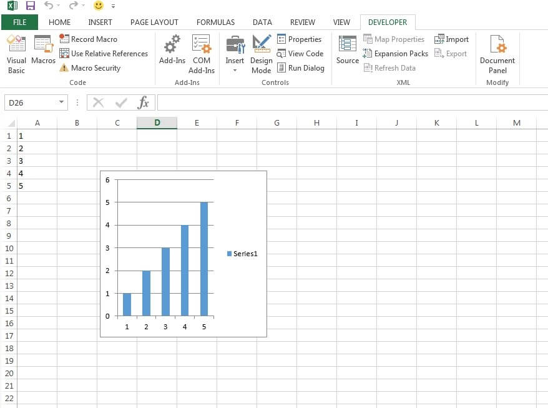
Task: Open the FILE menu tab
Action: coord(19,22)
